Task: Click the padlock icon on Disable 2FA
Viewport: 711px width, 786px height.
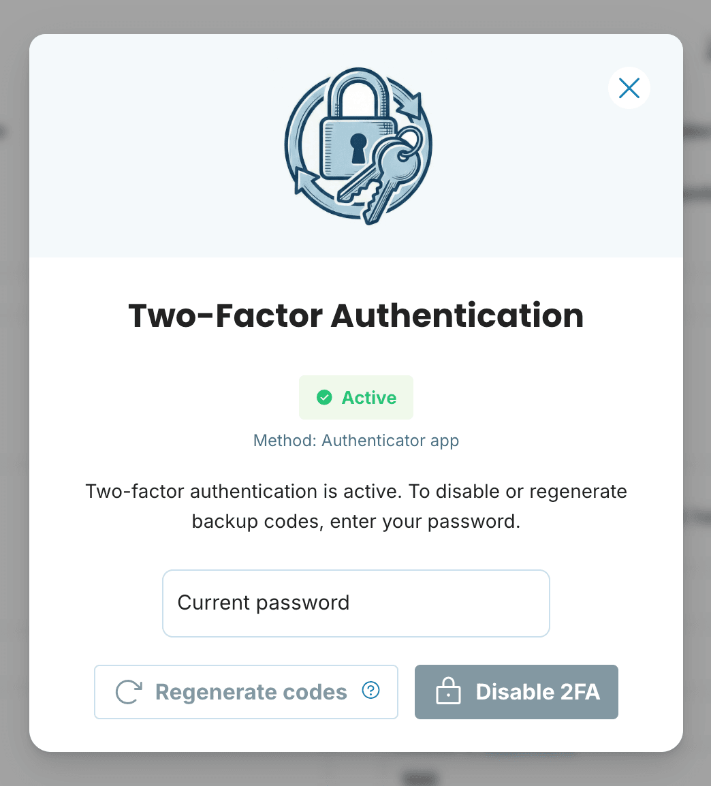Action: pyautogui.click(x=447, y=692)
